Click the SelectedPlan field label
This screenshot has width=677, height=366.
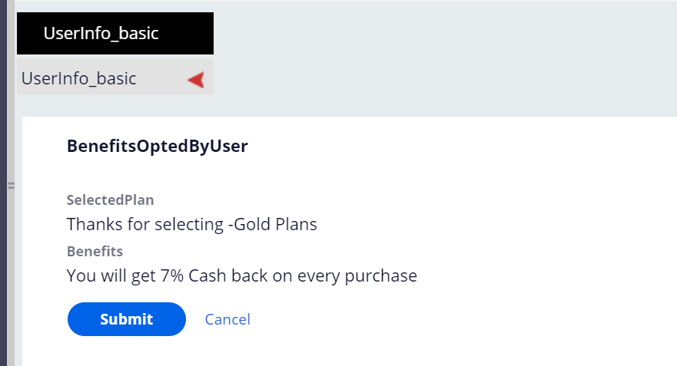coord(111,199)
